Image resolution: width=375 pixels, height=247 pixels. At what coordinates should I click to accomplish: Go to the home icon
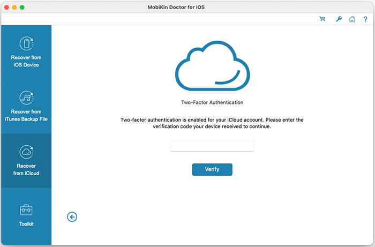(352, 19)
